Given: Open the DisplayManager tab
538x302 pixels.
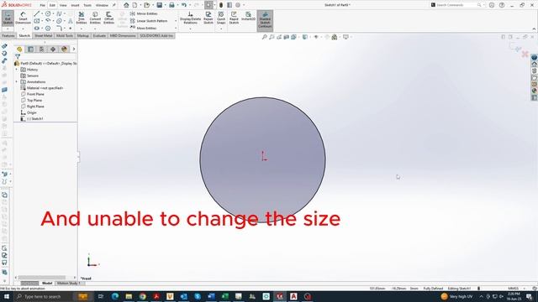Looking at the screenshot, I should tap(64, 49).
